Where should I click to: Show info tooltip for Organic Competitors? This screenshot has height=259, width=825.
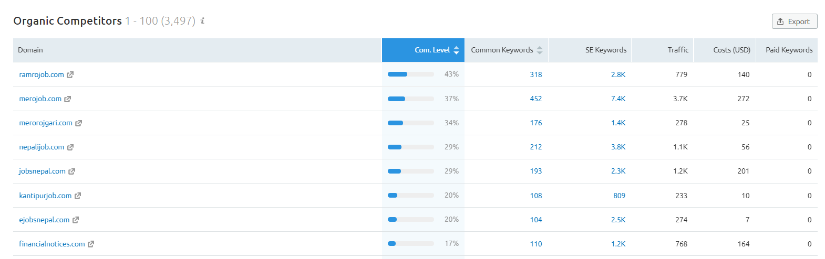click(202, 21)
